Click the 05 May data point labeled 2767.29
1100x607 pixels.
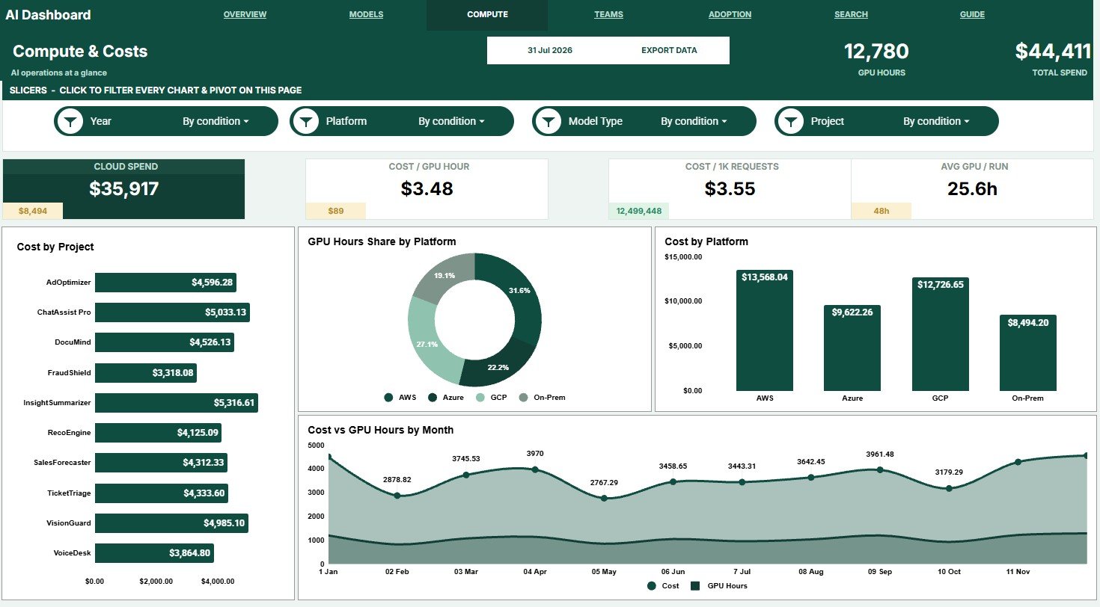[x=604, y=498]
